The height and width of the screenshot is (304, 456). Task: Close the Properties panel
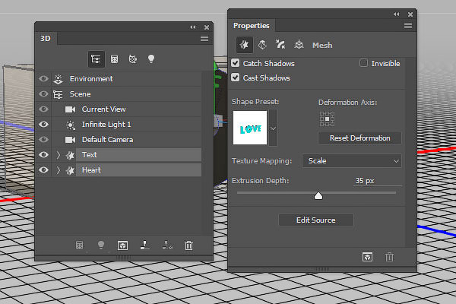[410, 14]
